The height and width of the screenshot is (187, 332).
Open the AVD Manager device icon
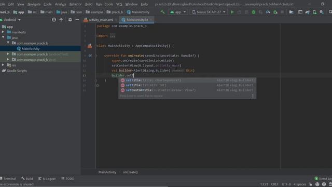point(315,12)
